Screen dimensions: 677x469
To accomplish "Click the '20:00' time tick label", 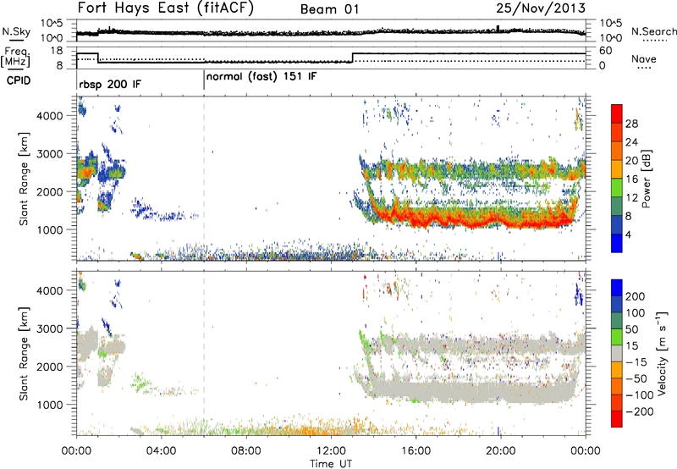I will pos(500,451).
